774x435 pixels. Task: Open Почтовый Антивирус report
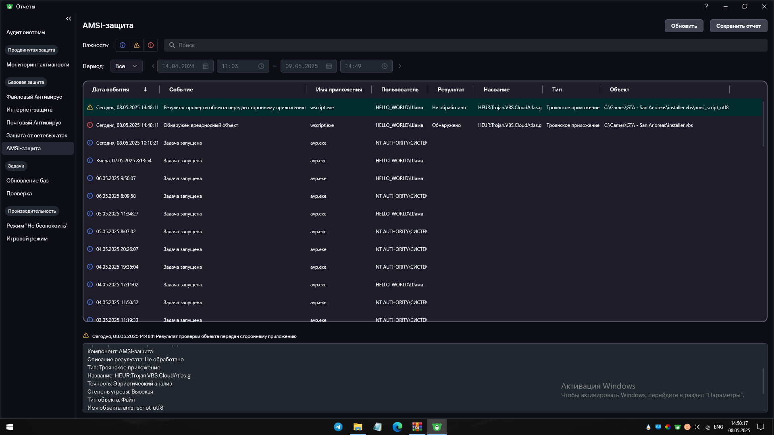point(34,122)
